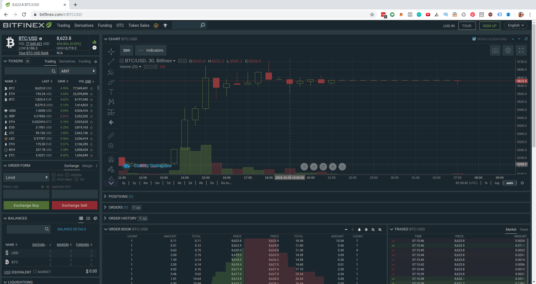
Task: Select the zoom-in magnifier tool
Action: point(111,145)
